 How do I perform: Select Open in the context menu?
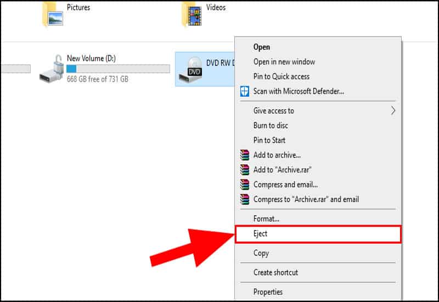click(x=262, y=47)
